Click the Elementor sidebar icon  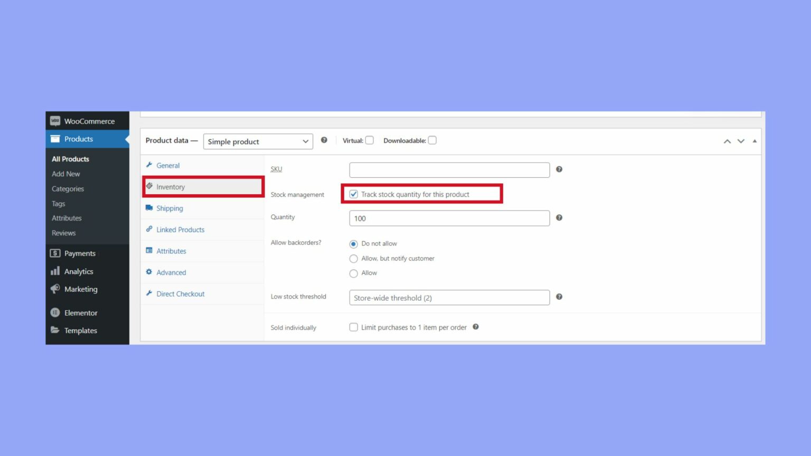[56, 312]
